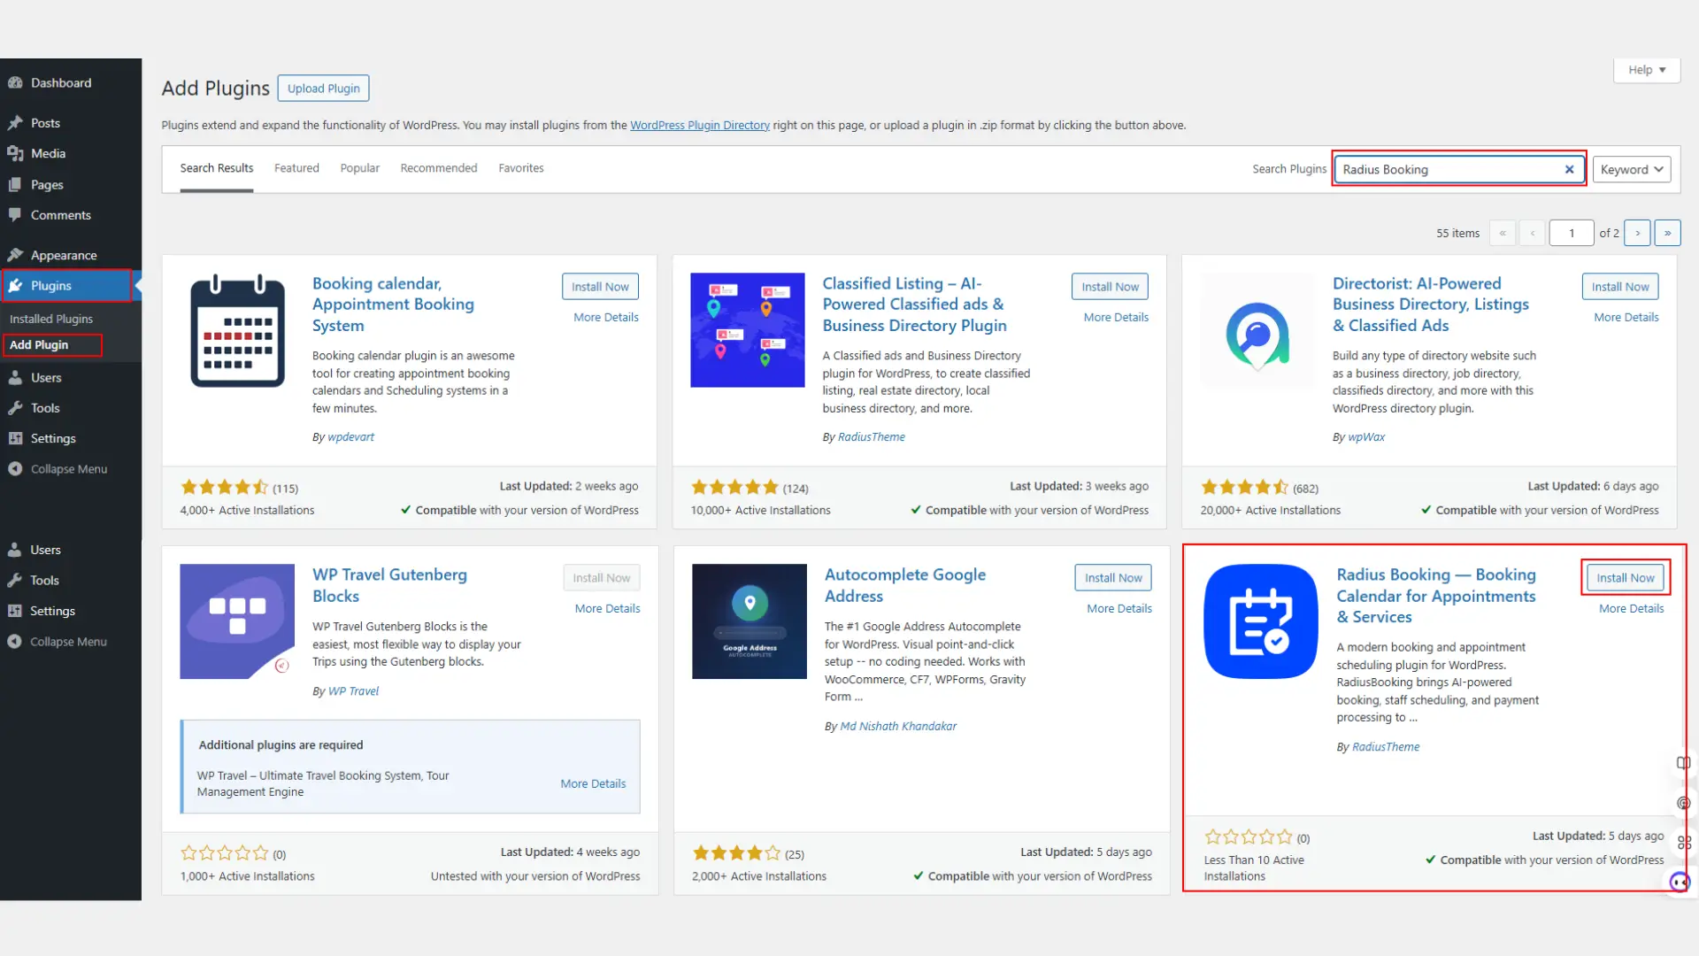Open author Md Nishath Khandakar link
The image size is (1699, 956).
click(x=898, y=727)
